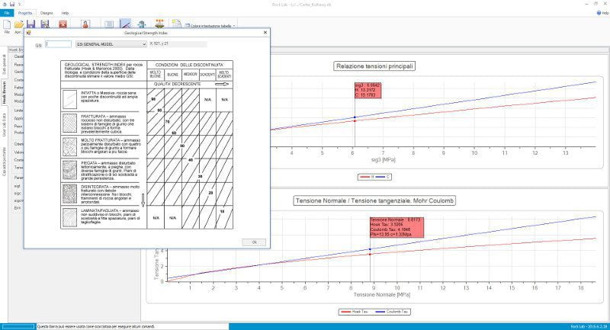Switch to the Disegni ribbon tab

(x=47, y=13)
